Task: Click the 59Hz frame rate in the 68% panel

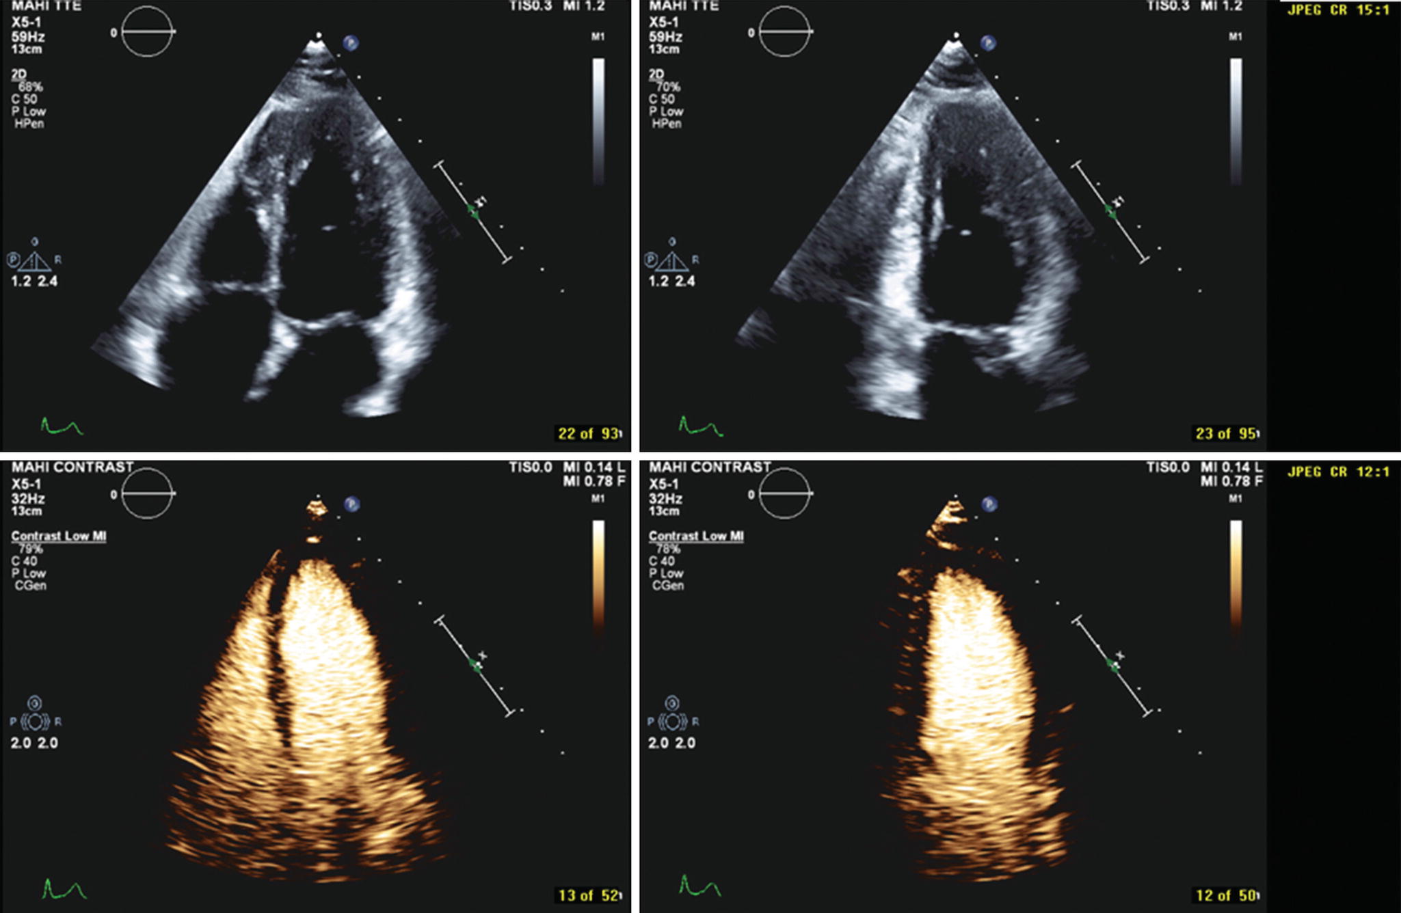Action: click(x=28, y=36)
